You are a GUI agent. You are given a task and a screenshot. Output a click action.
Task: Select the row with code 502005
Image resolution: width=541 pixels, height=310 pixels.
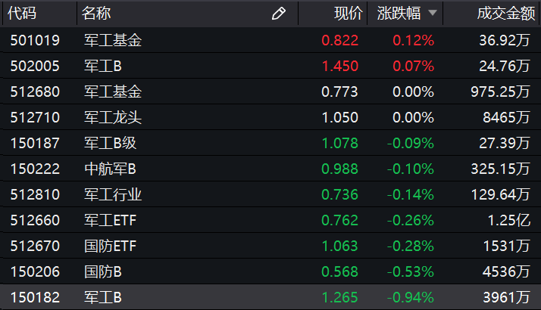coord(35,67)
